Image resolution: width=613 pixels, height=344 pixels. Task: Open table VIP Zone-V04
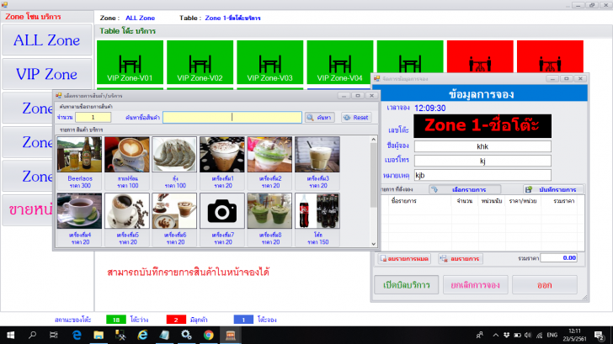[x=339, y=62]
